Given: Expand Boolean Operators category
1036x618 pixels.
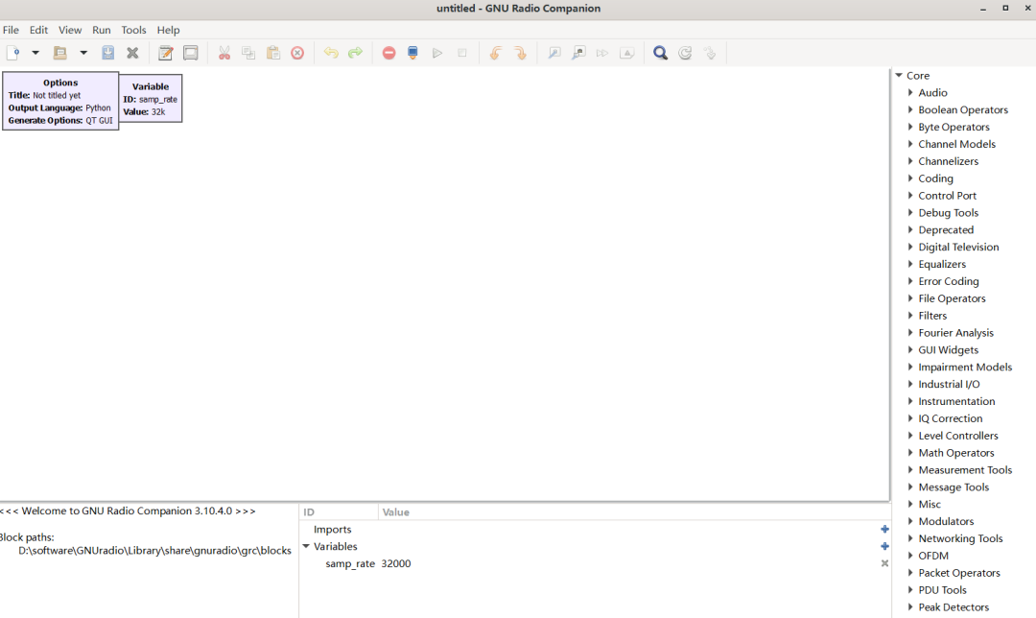Looking at the screenshot, I should [910, 109].
